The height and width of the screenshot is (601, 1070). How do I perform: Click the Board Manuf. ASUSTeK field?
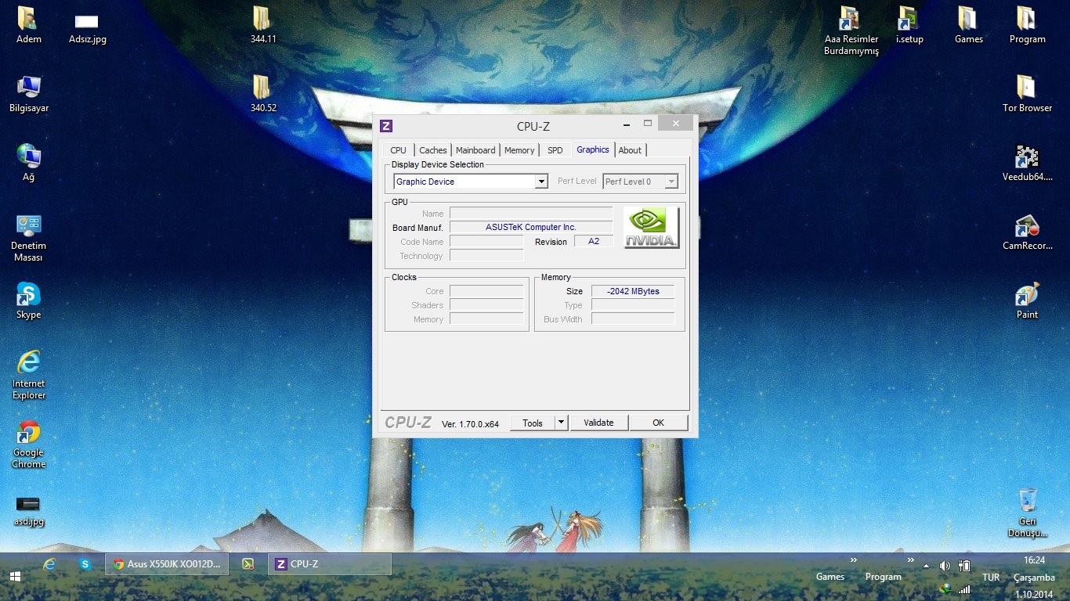click(x=531, y=227)
